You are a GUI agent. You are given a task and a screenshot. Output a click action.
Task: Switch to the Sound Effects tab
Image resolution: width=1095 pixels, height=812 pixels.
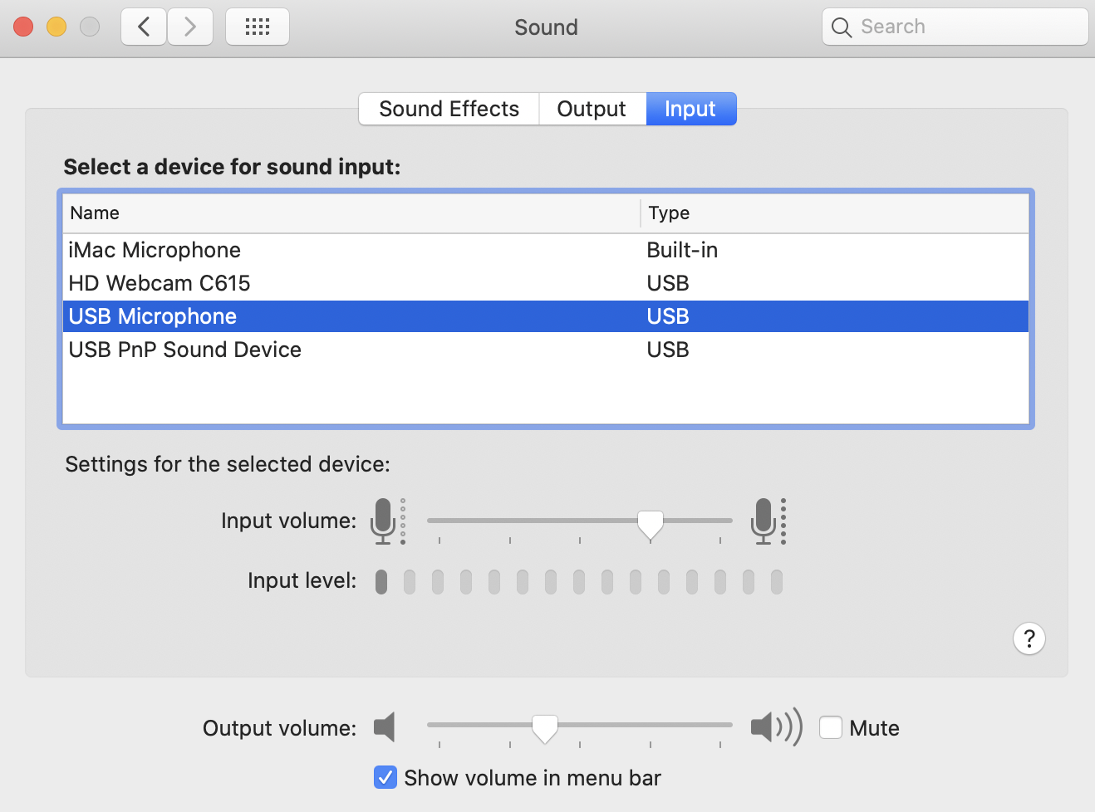449,109
